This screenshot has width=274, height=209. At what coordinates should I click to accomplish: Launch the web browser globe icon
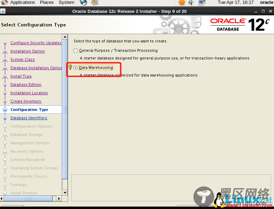coord(83,2)
